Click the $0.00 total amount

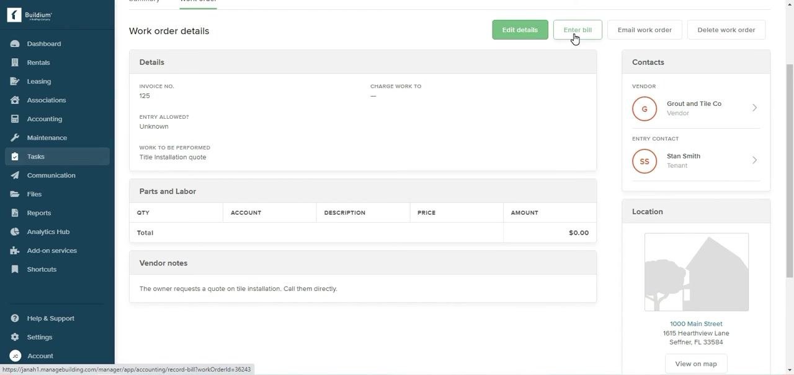pos(579,233)
